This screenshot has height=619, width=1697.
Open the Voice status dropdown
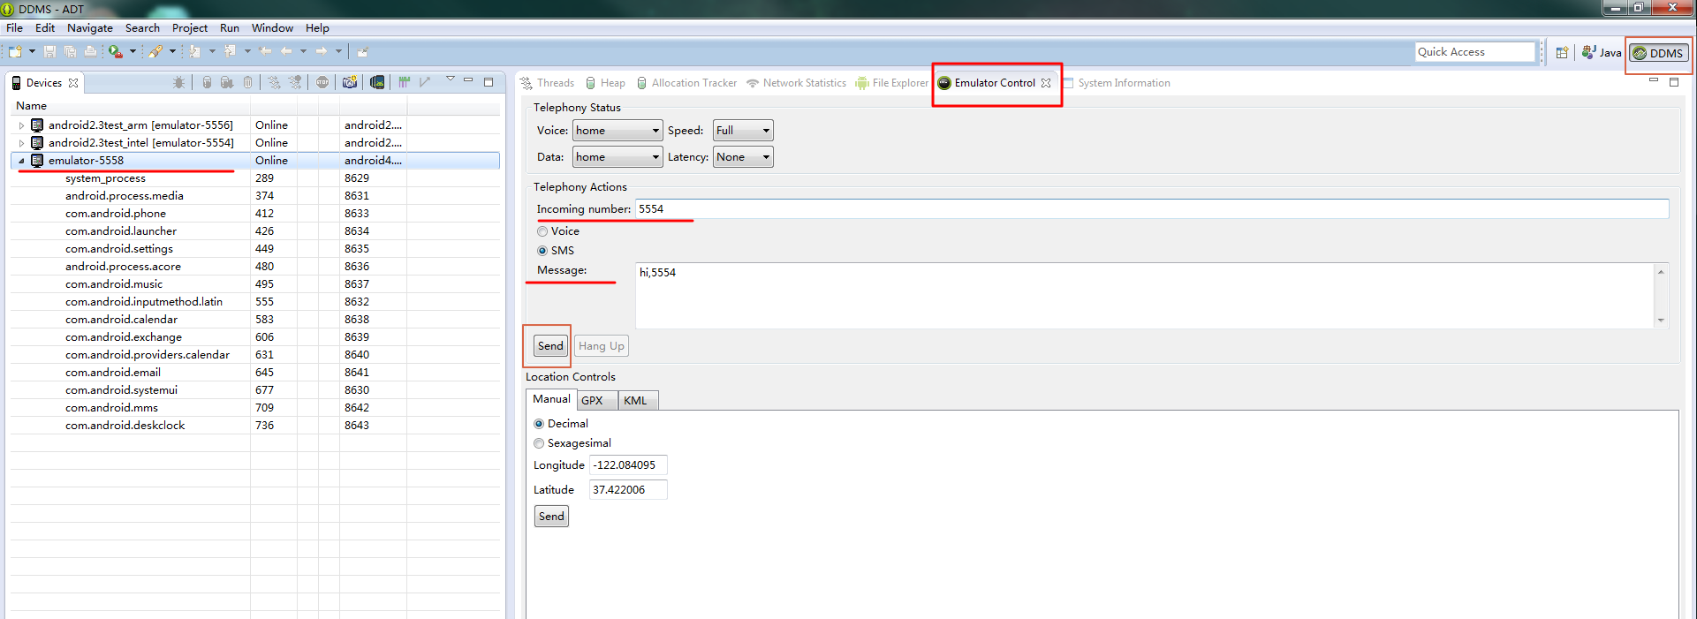coord(617,131)
